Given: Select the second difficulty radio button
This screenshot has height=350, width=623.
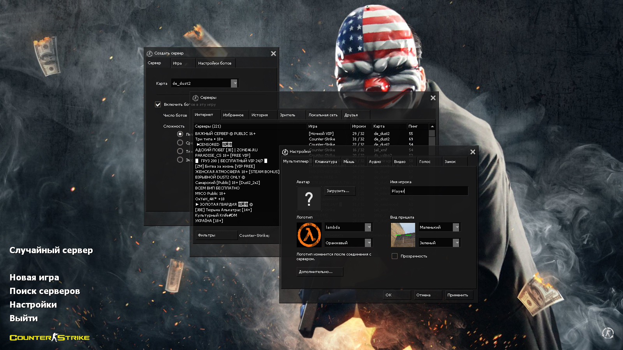Looking at the screenshot, I should 180,143.
